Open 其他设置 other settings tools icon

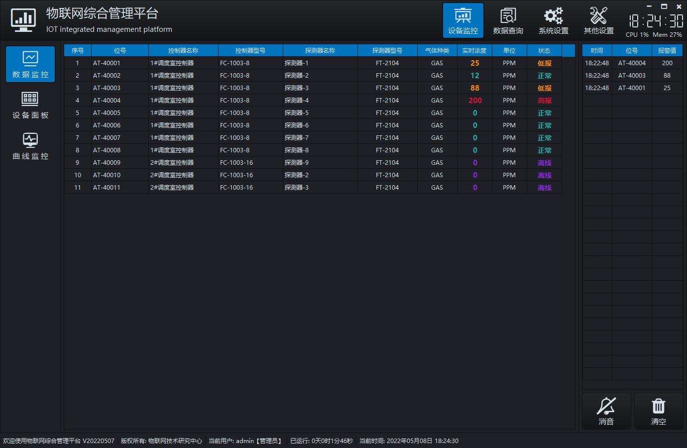[598, 20]
